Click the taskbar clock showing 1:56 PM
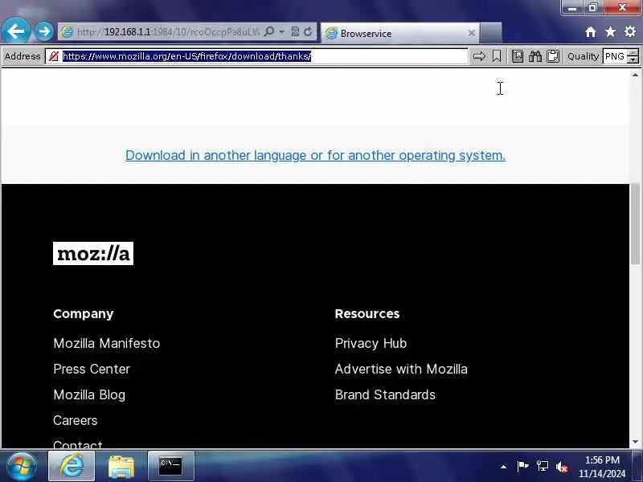 (602, 467)
